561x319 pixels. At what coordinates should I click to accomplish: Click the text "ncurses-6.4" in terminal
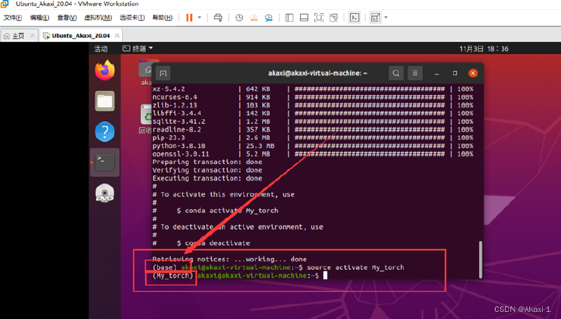(175, 97)
